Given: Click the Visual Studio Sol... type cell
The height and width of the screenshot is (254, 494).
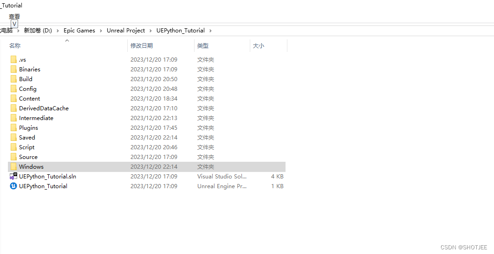Looking at the screenshot, I should (x=222, y=177).
